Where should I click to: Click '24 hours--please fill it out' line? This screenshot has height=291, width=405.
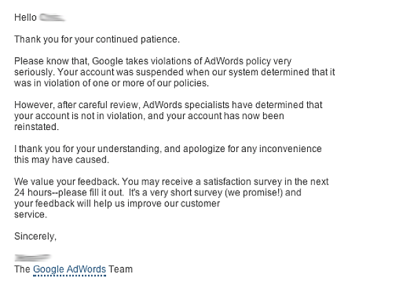click(158, 193)
